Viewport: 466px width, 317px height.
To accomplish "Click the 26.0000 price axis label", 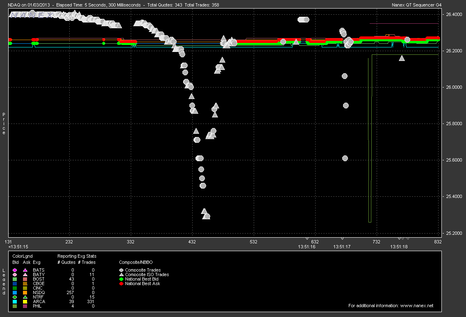I will click(x=453, y=88).
